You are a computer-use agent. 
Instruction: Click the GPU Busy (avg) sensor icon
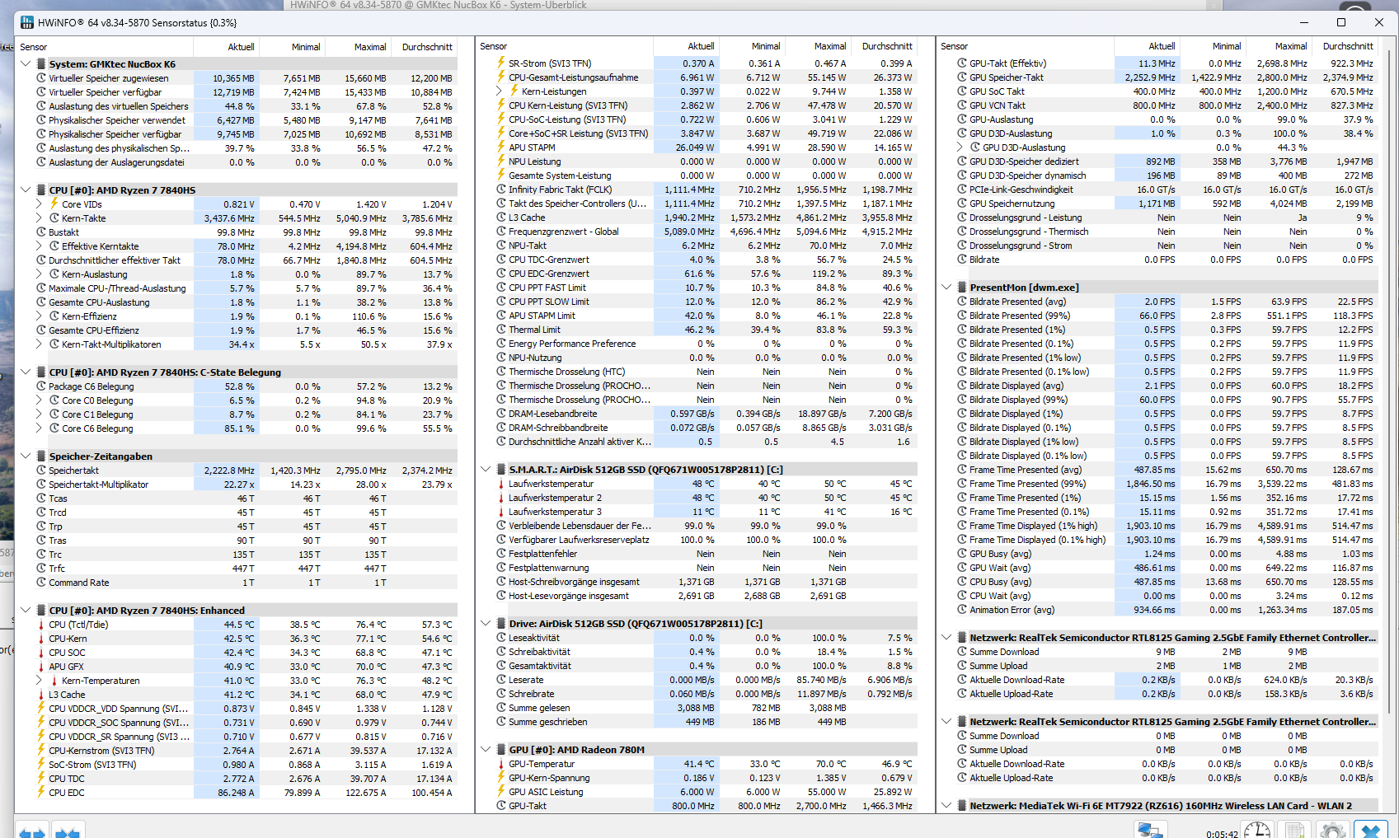point(962,554)
